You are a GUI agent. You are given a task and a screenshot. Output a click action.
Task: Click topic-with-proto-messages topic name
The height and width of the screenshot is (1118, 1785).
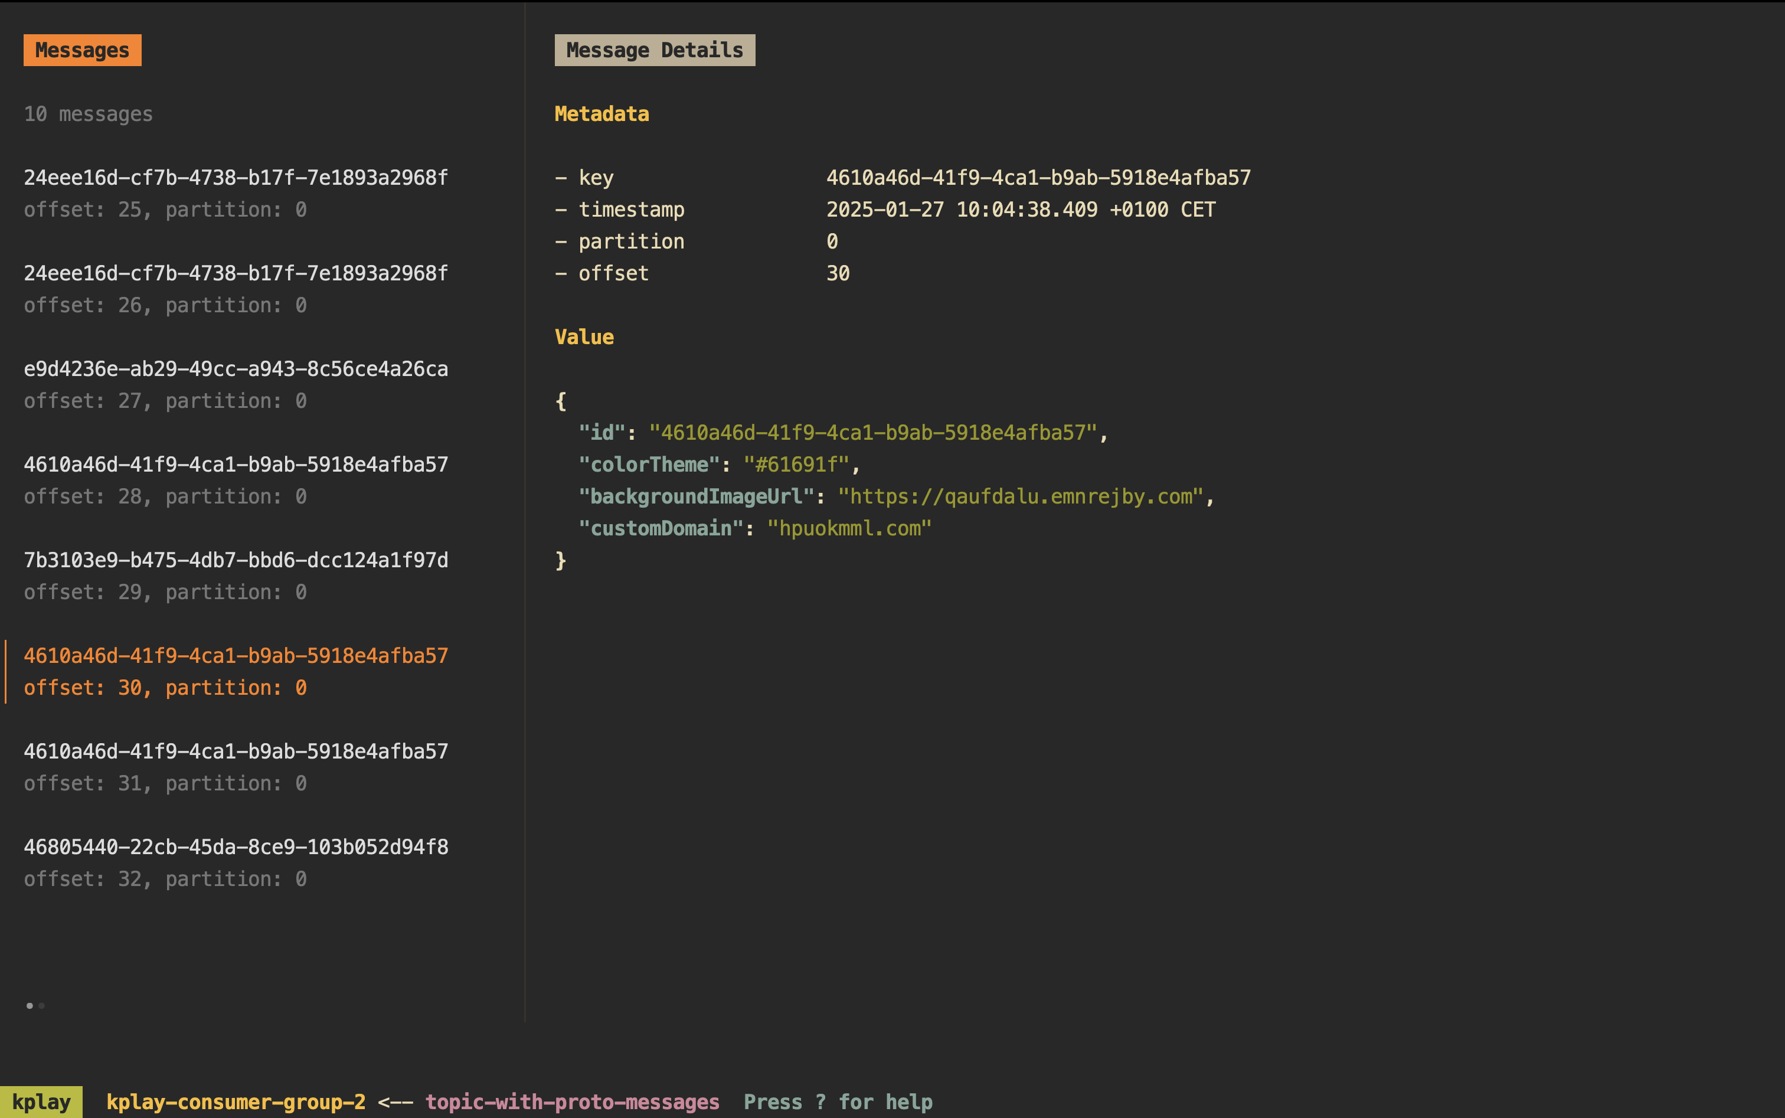(x=571, y=1101)
